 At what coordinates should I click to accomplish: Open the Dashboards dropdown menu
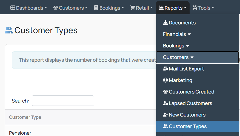pos(29,8)
